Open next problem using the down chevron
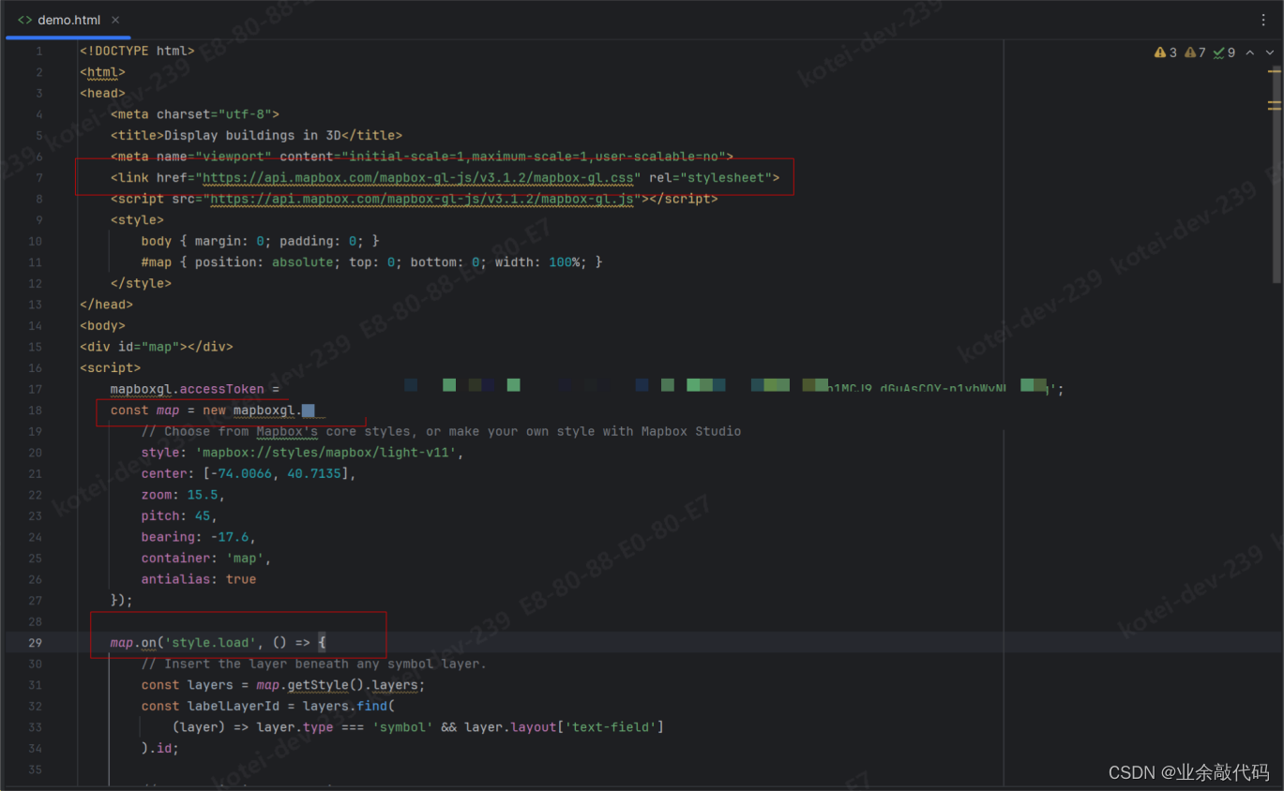Viewport: 1284px width, 791px height. pos(1269,52)
